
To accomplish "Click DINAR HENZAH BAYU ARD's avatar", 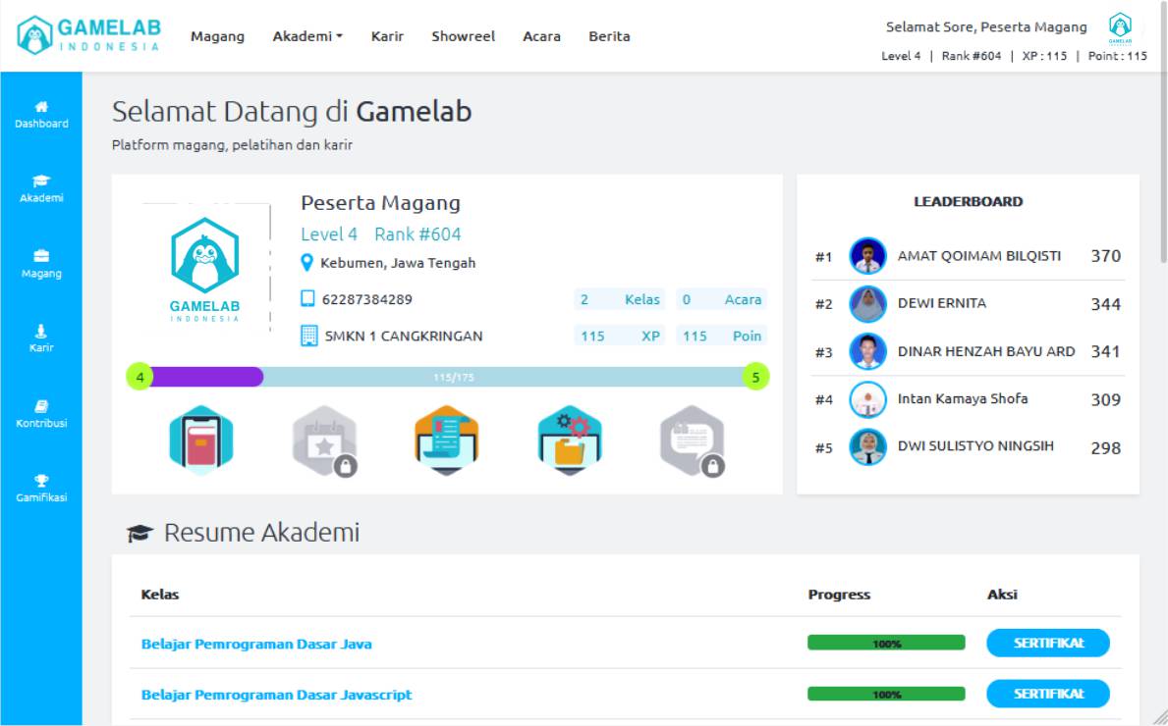I will click(867, 352).
